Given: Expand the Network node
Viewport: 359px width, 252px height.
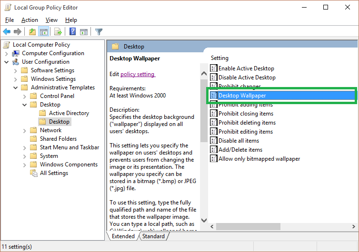Looking at the screenshot, I should [x=24, y=131].
